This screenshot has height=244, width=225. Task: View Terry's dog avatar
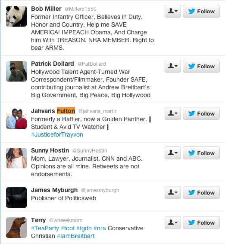(16, 228)
